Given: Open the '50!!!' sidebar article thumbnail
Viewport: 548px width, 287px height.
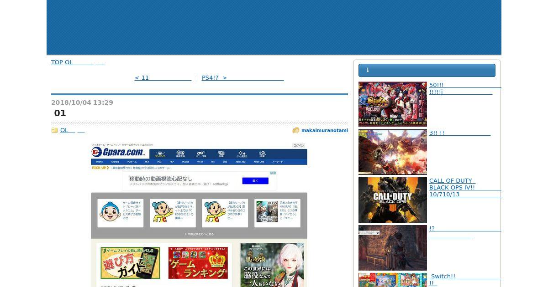Looking at the screenshot, I should pos(393,104).
